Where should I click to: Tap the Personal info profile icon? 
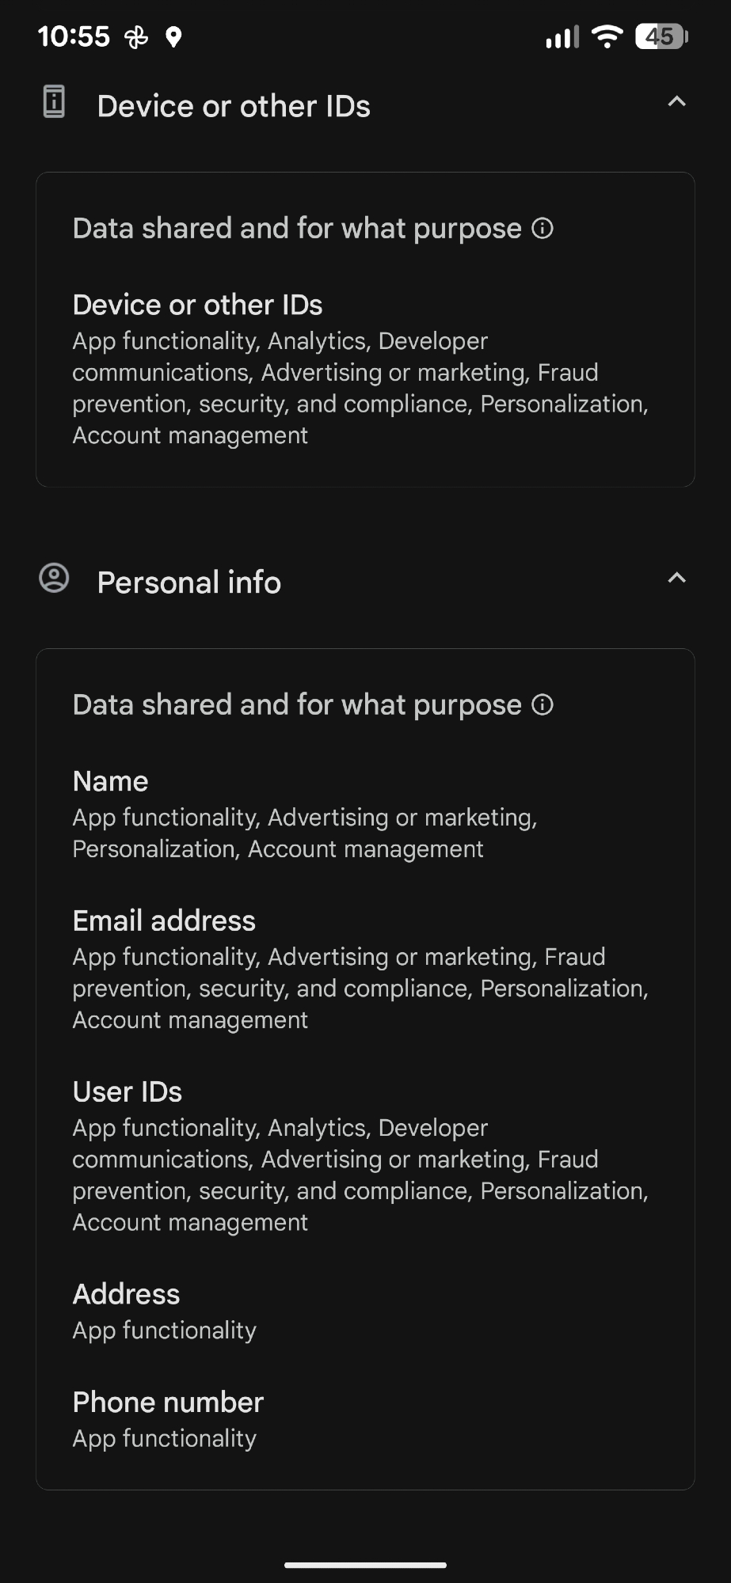click(x=54, y=579)
